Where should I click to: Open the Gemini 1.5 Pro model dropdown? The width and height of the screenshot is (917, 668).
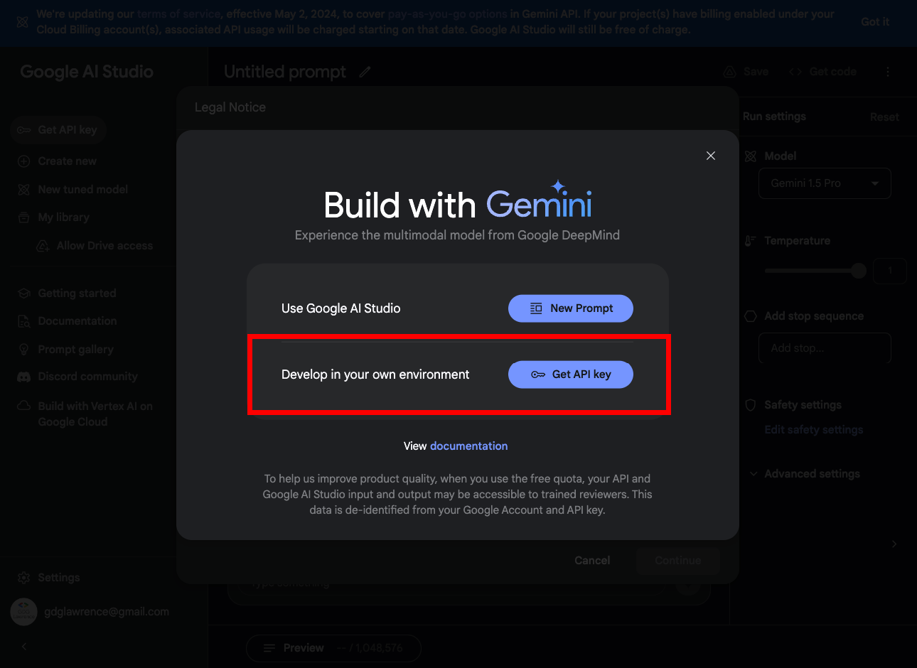point(825,183)
